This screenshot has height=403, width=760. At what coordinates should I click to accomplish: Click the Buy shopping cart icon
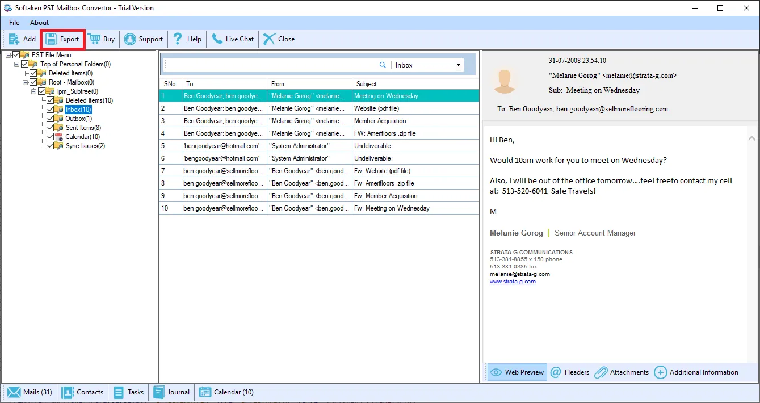[x=94, y=39]
